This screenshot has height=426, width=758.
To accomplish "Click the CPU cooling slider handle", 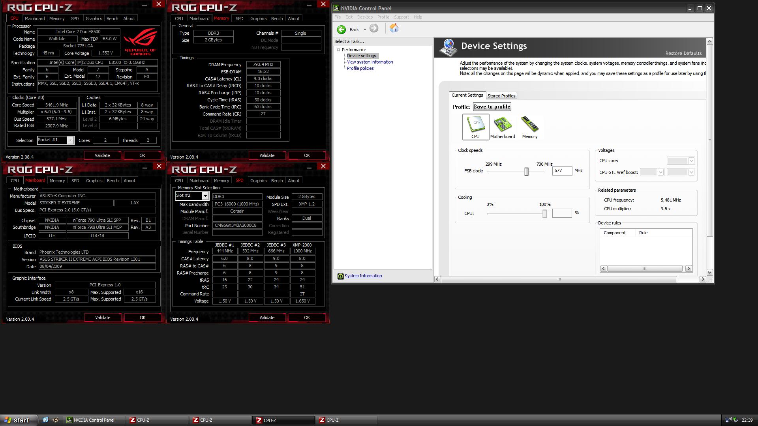I will pyautogui.click(x=544, y=213).
